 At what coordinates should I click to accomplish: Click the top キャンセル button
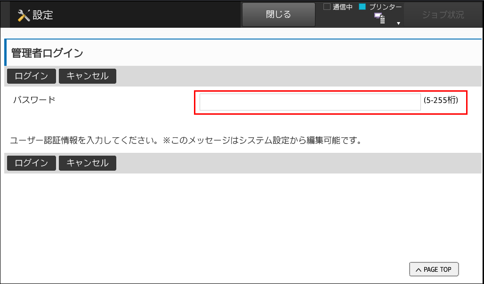88,76
